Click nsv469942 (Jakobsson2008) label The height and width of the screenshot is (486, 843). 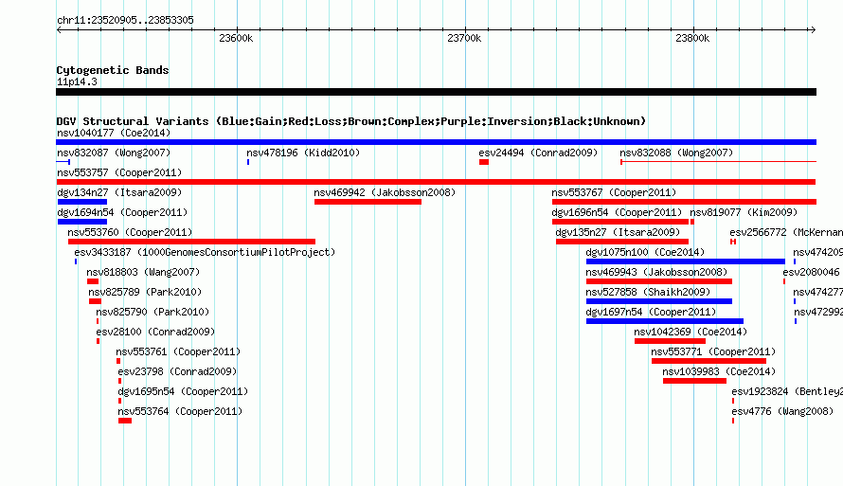tap(385, 192)
